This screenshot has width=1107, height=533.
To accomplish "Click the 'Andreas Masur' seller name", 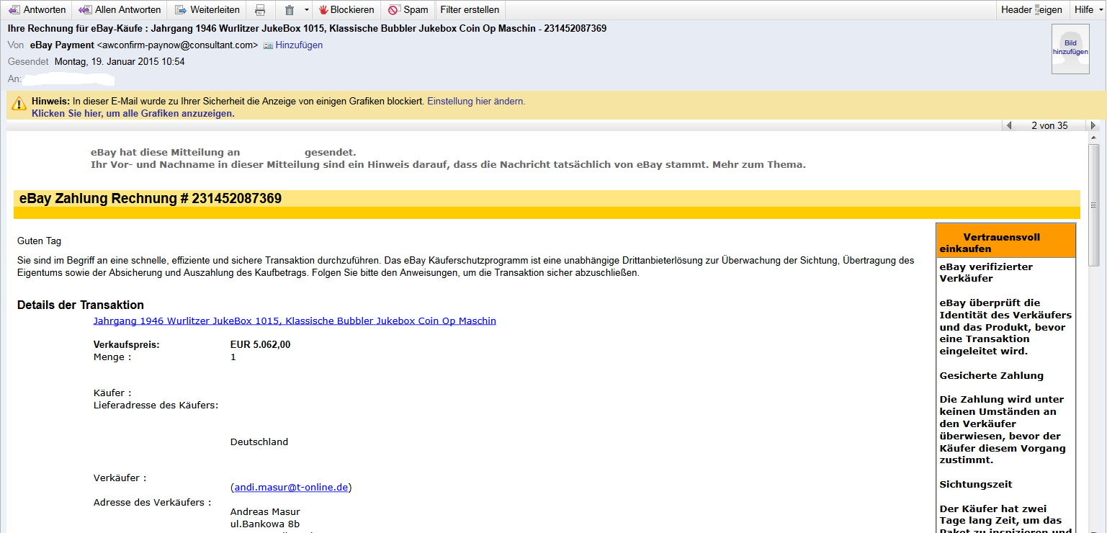I will click(265, 511).
